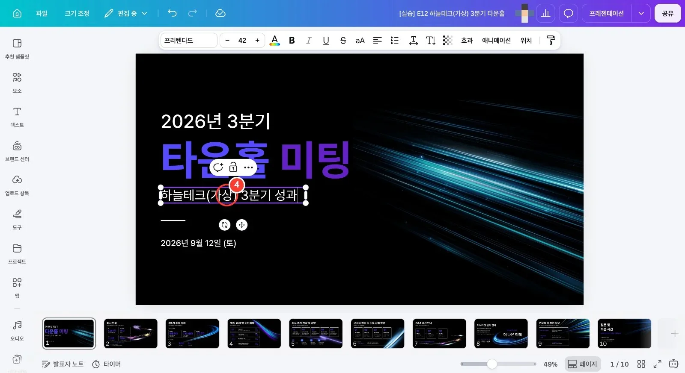Screen dimensions: 685x373
Task: Decrease font size with minus
Action: 227,41
